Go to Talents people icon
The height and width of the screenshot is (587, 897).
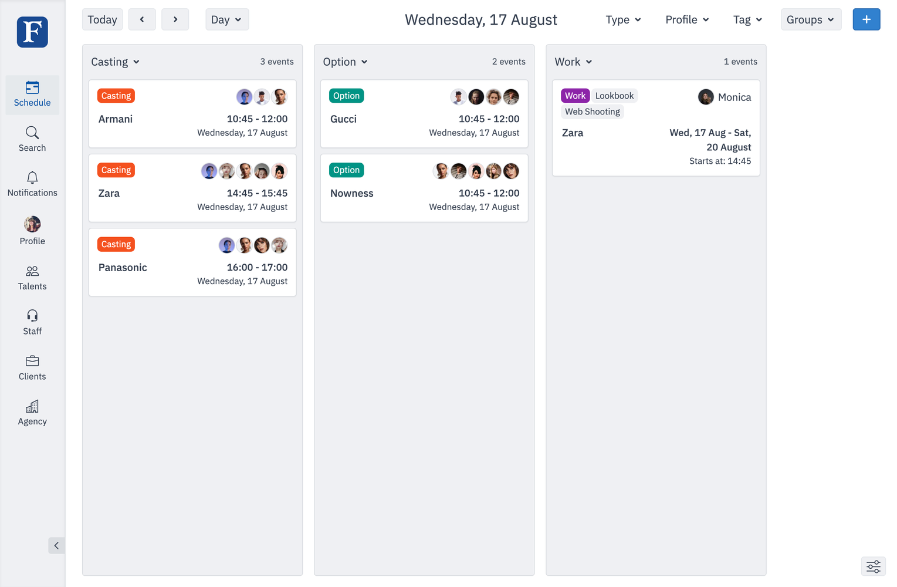pos(32,271)
